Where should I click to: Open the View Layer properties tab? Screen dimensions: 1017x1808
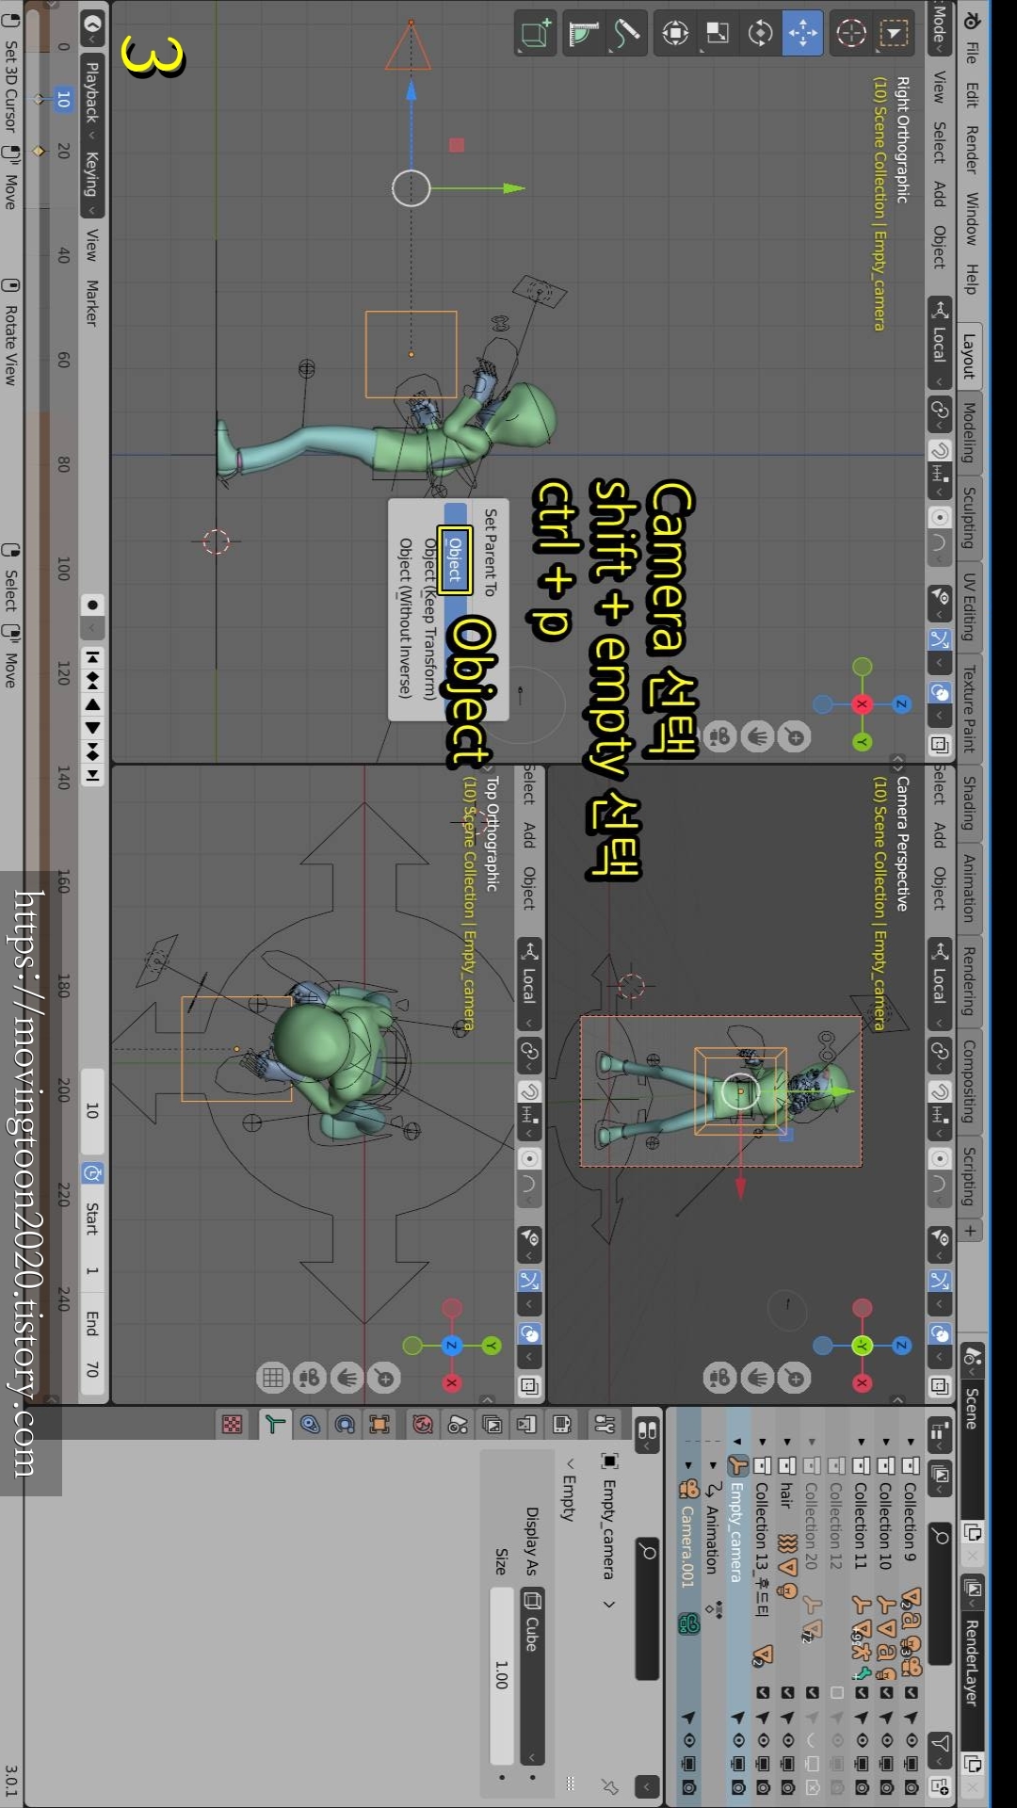492,1425
